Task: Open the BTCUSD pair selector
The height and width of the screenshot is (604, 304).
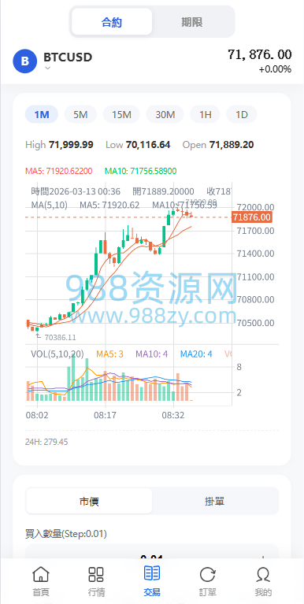Action: [68, 57]
